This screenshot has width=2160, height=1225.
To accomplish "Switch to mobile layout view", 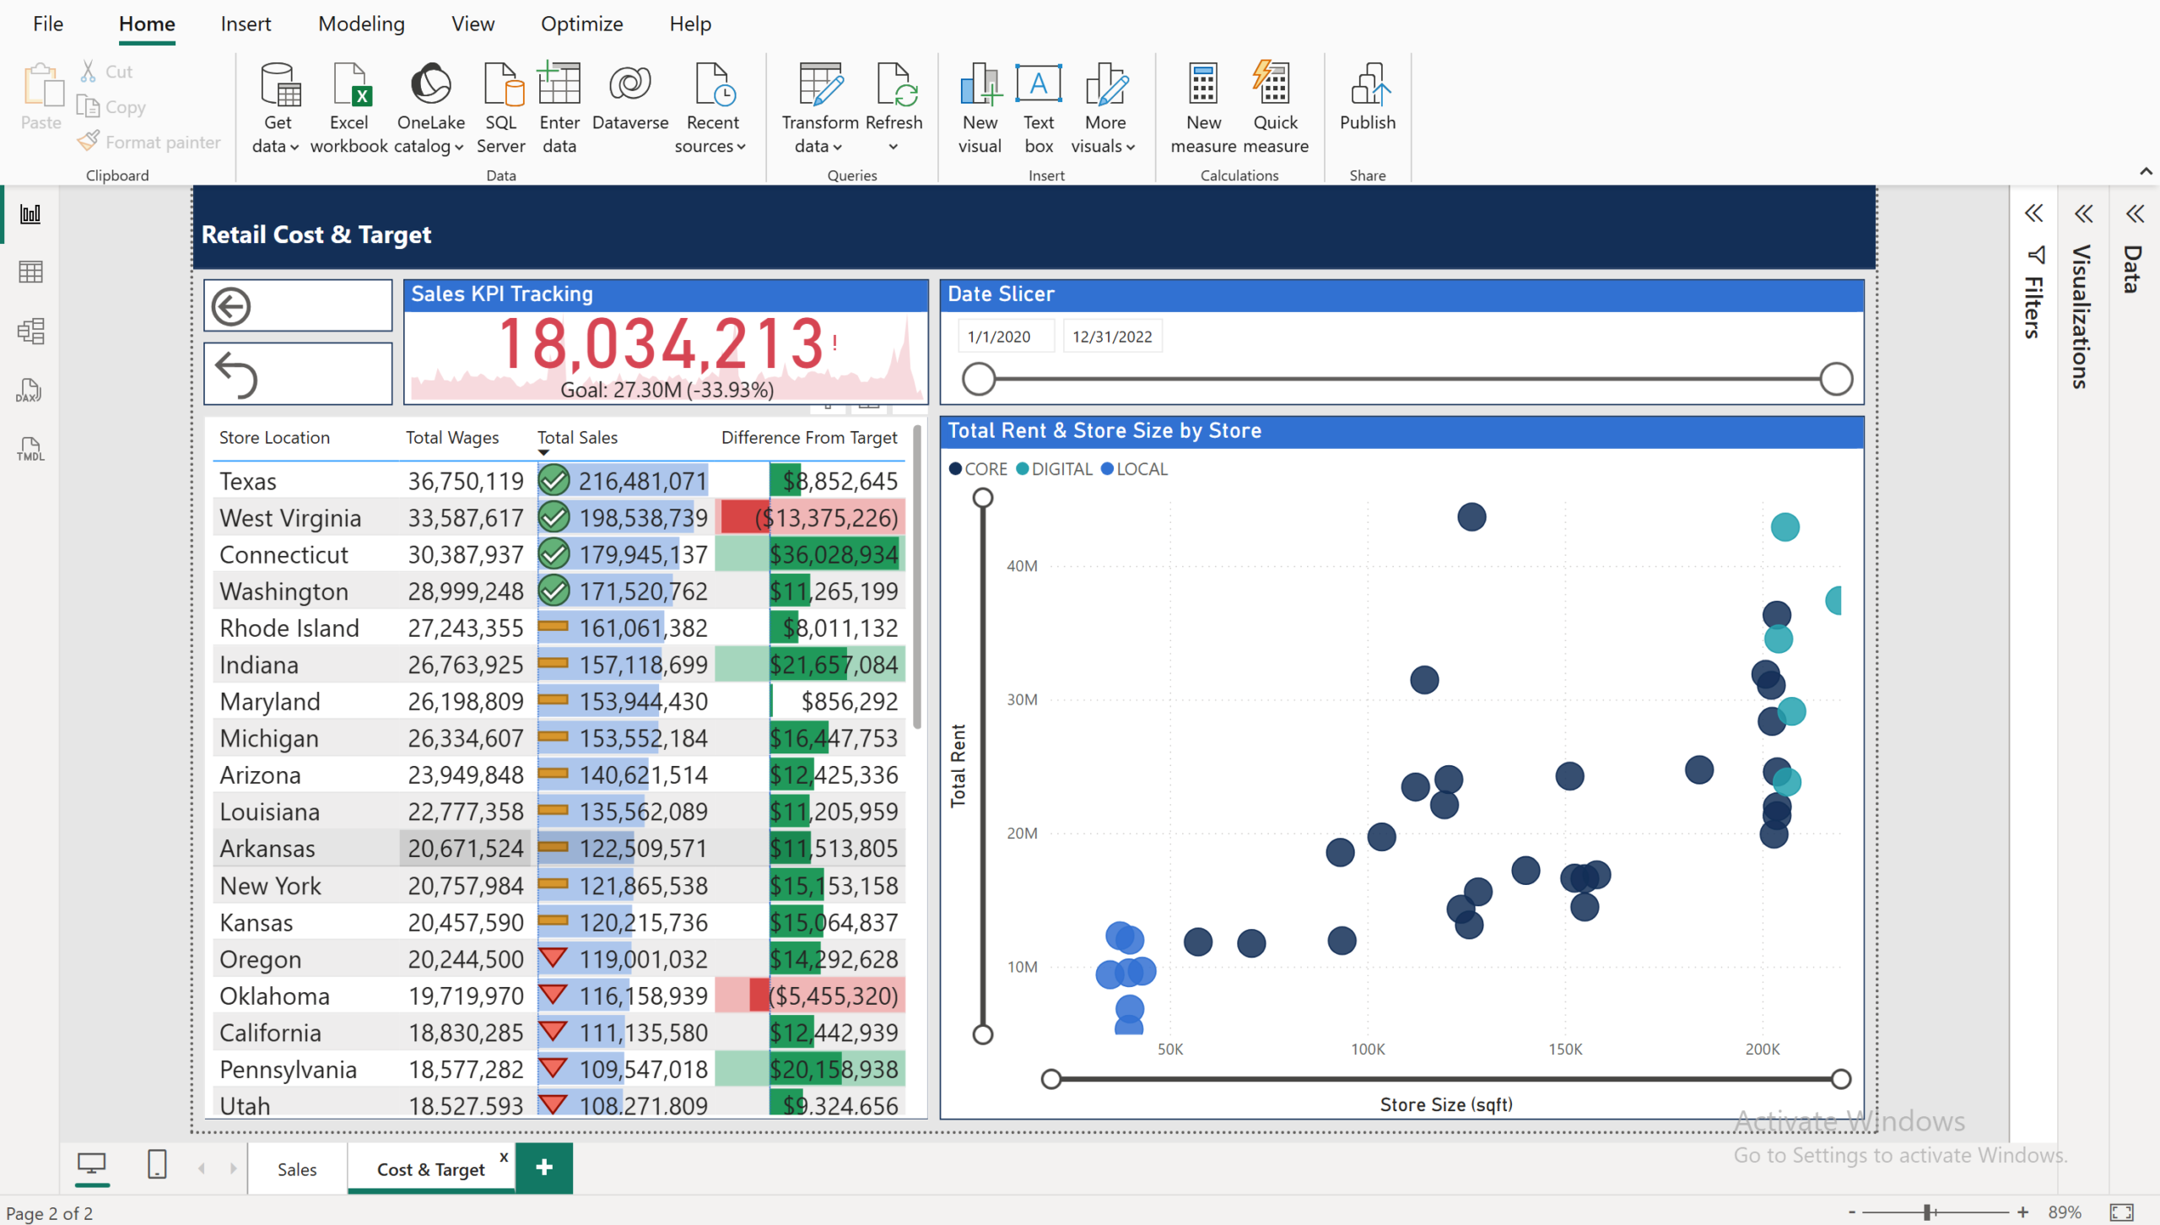I will tap(157, 1165).
